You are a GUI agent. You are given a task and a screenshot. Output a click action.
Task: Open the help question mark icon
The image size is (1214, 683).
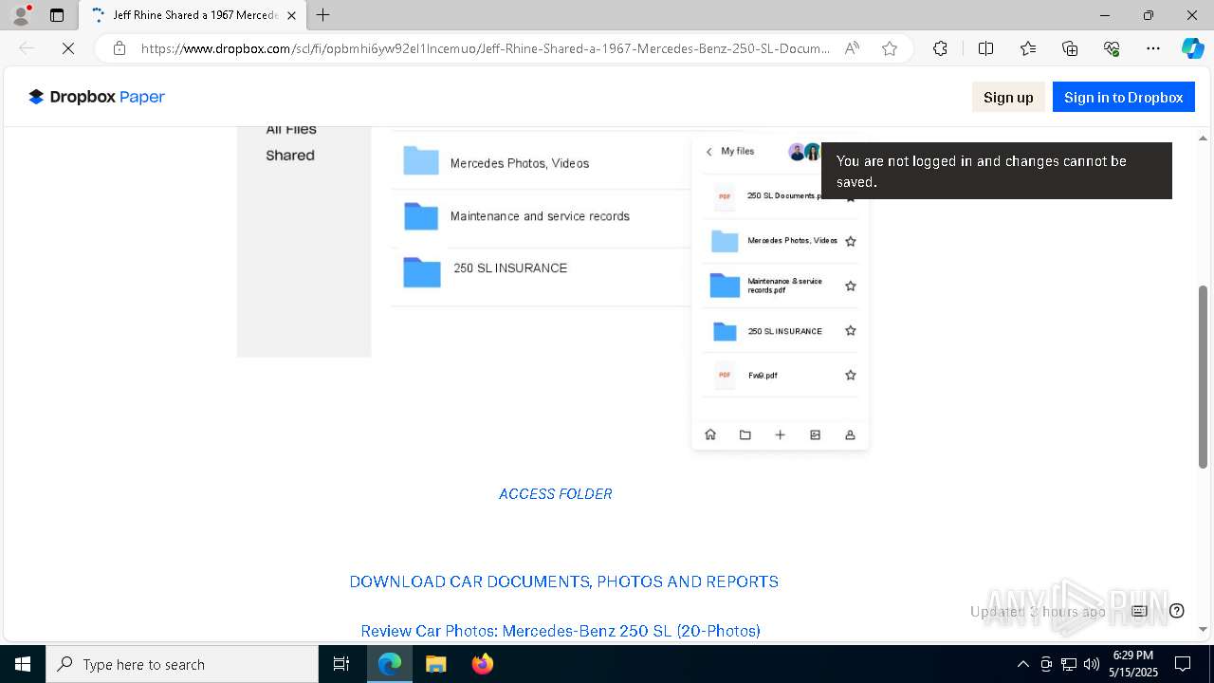click(1177, 611)
